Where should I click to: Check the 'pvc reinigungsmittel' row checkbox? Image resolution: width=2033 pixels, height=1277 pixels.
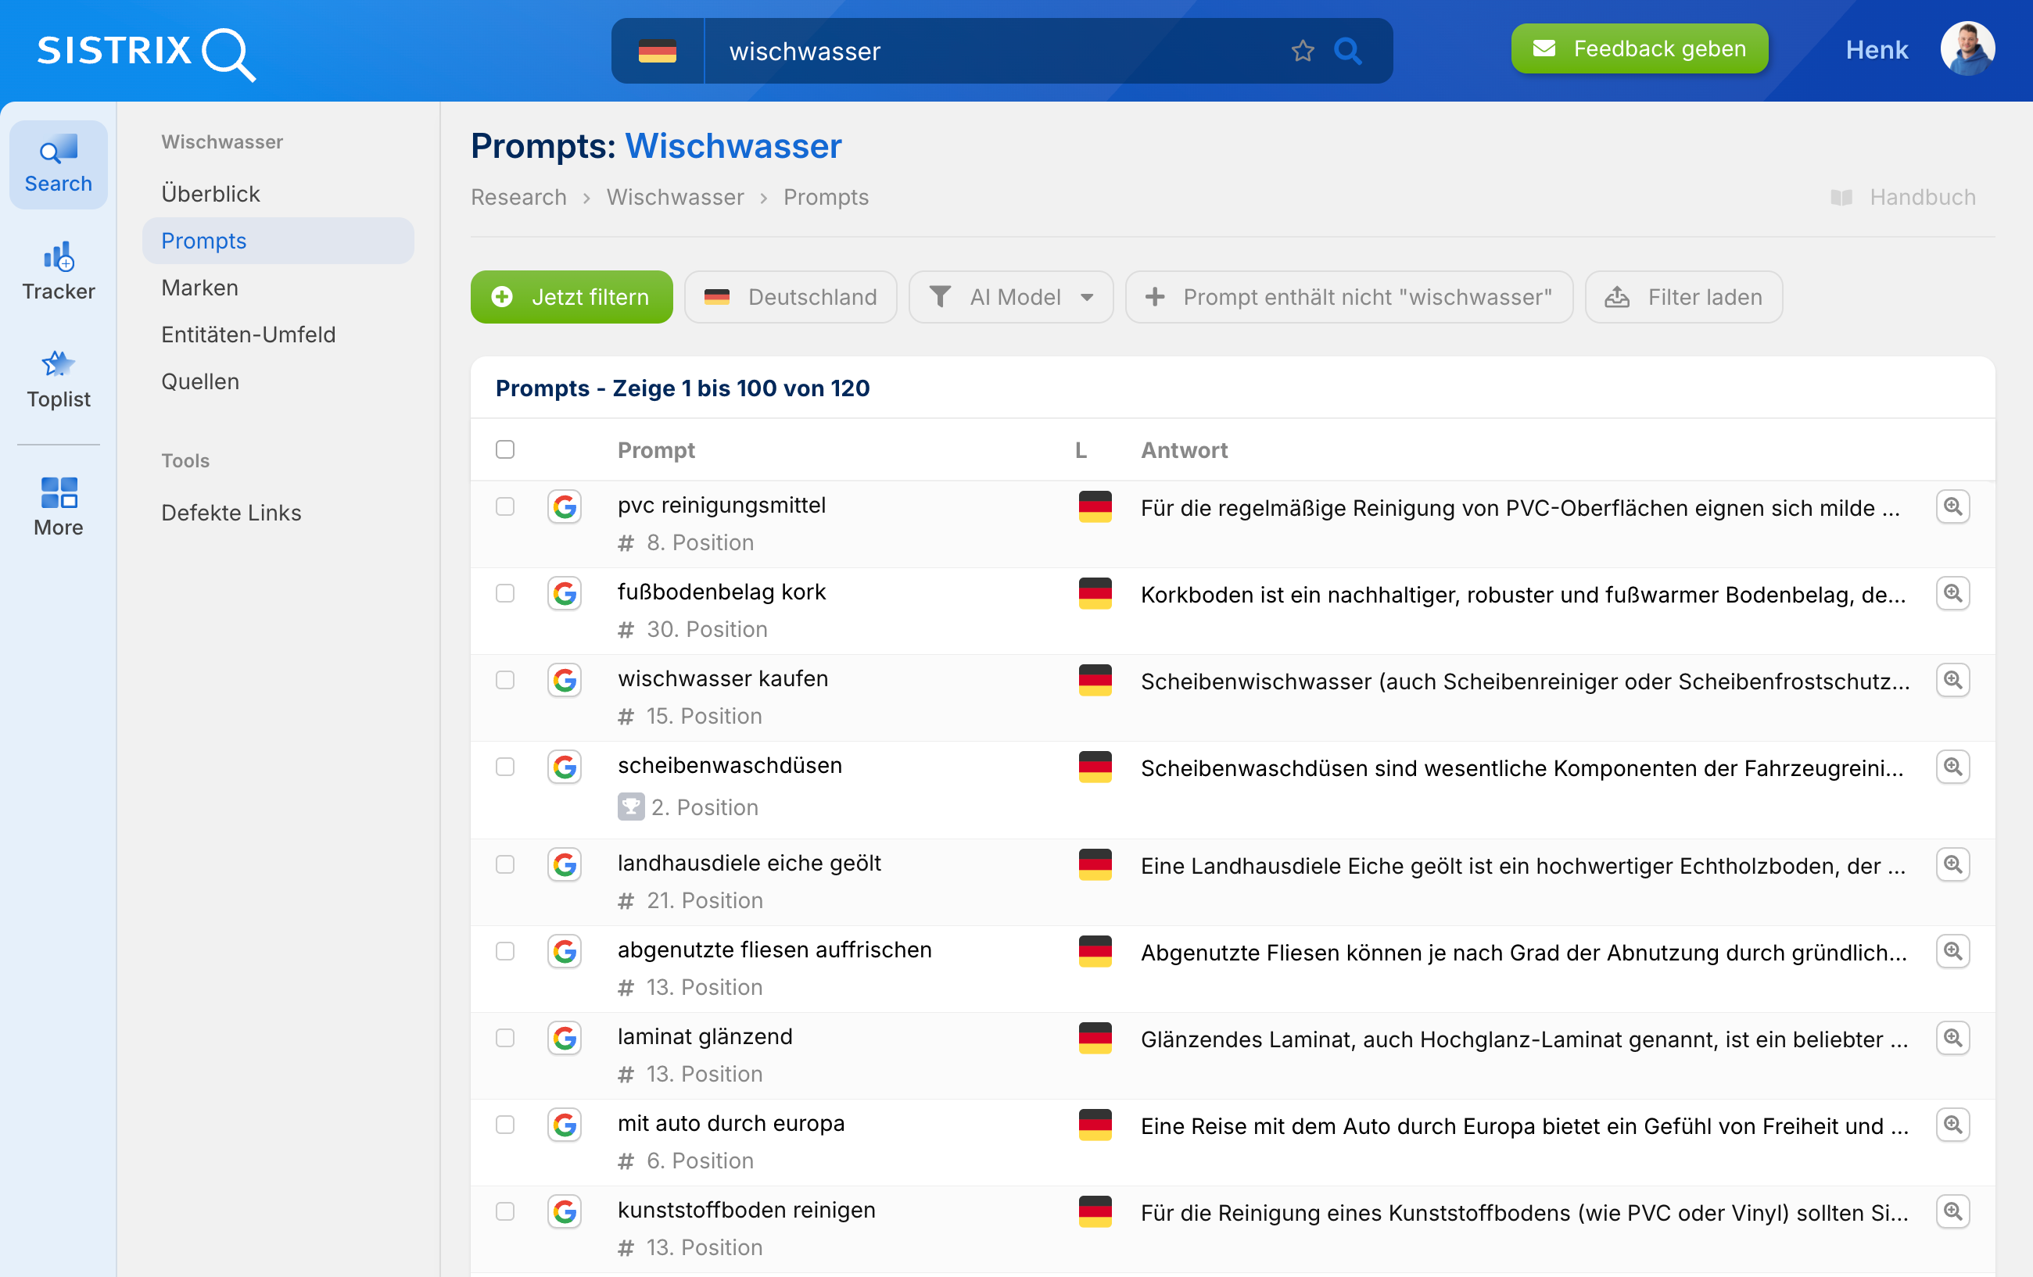tap(505, 507)
